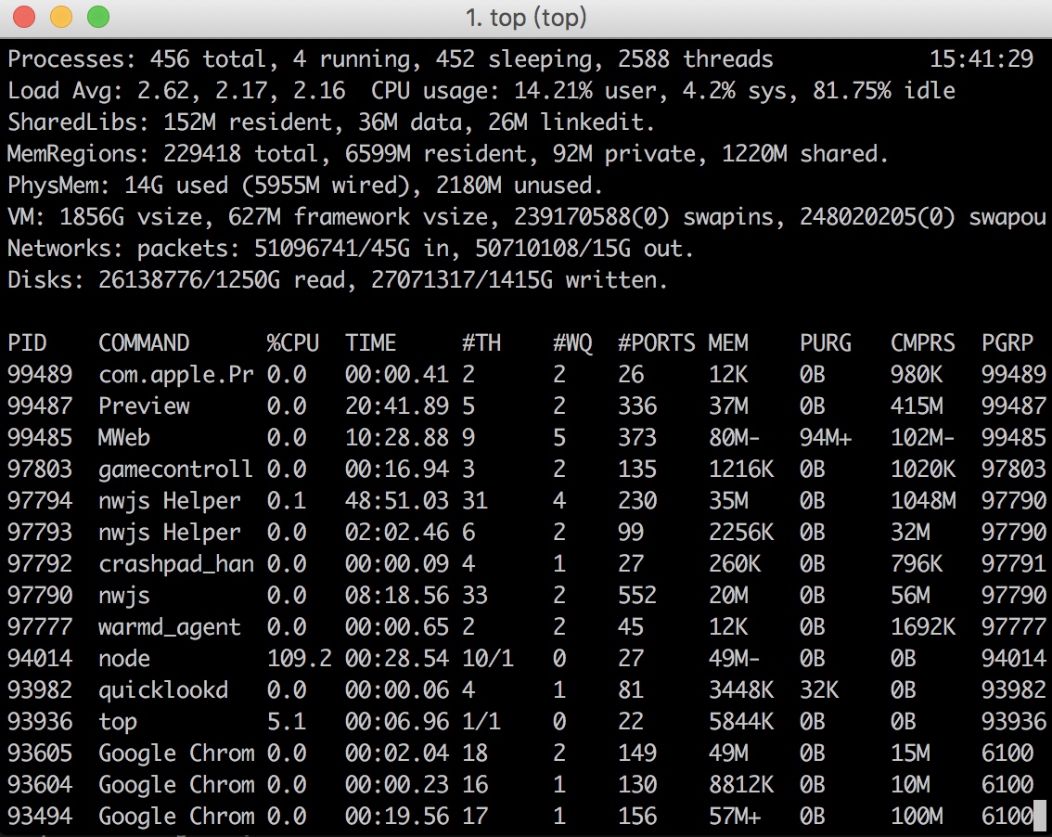Click the com.apple.Pr command name
1052x837 pixels.
[176, 375]
